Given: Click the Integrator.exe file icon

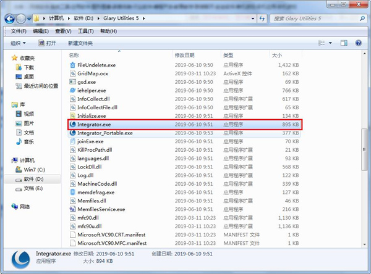Looking at the screenshot, I should coord(72,124).
